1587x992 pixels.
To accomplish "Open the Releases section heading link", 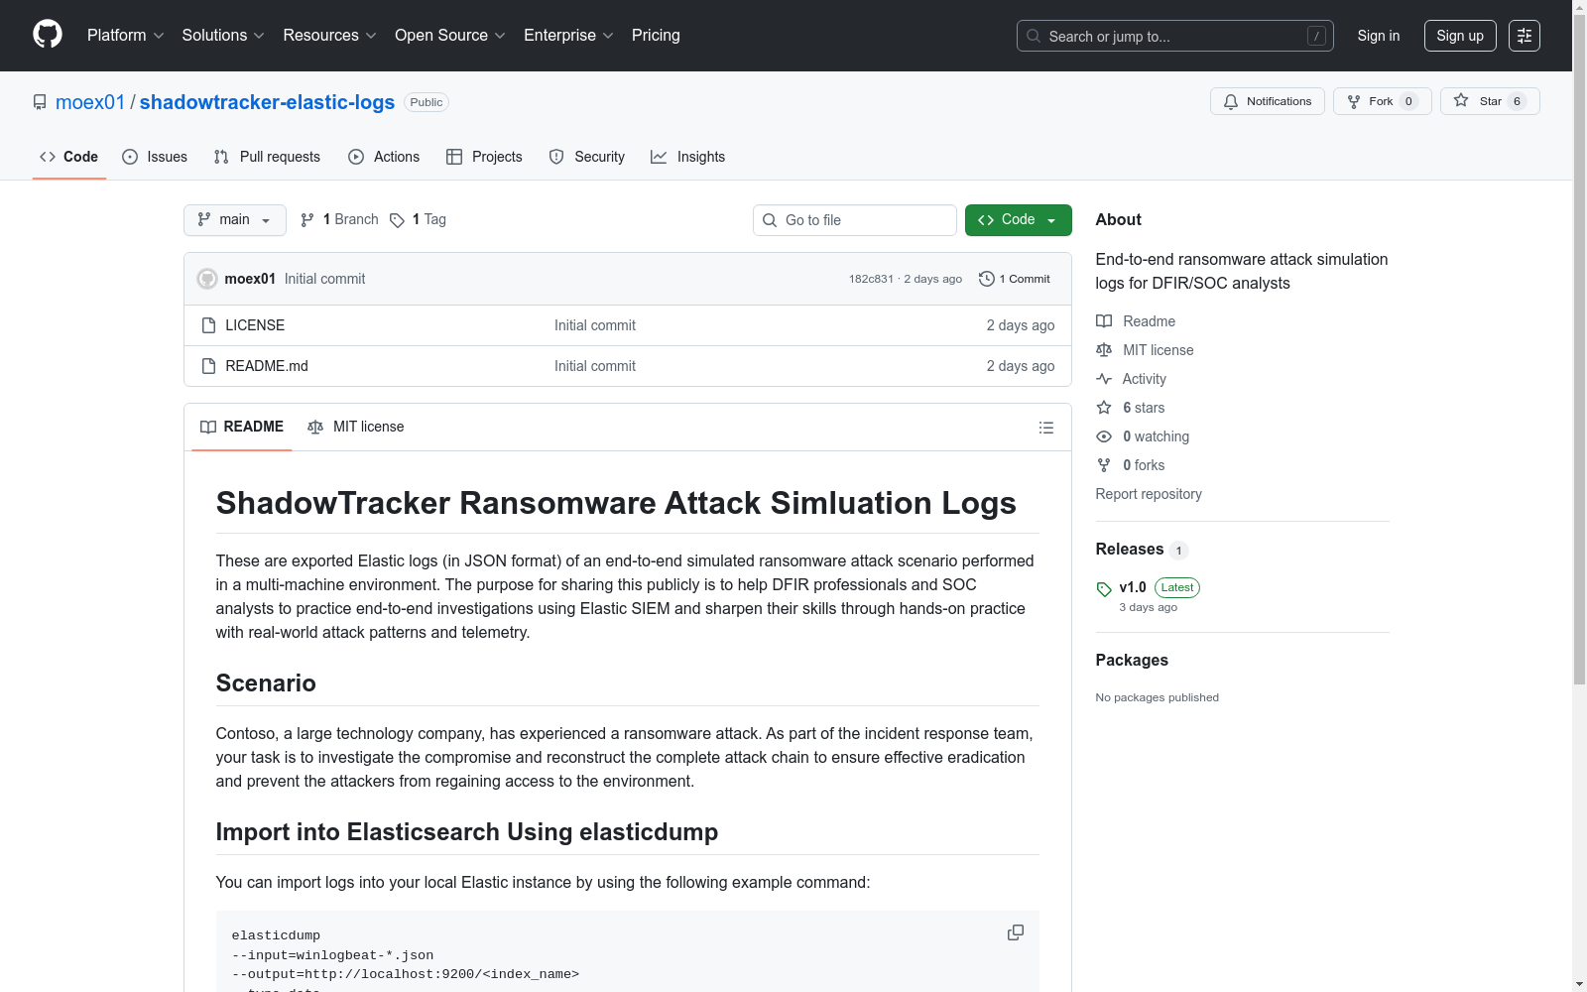I will (1130, 549).
